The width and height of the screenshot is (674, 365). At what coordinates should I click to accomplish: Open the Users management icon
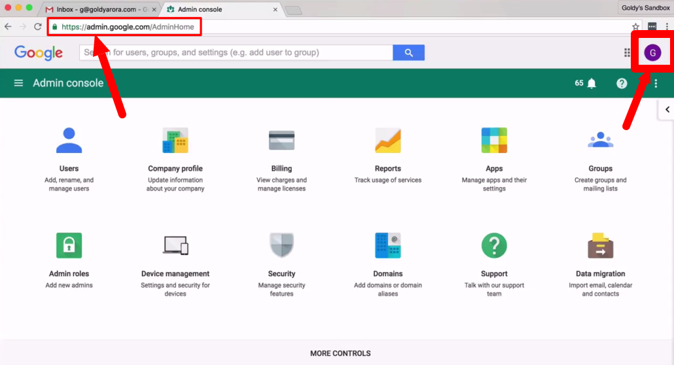point(69,140)
